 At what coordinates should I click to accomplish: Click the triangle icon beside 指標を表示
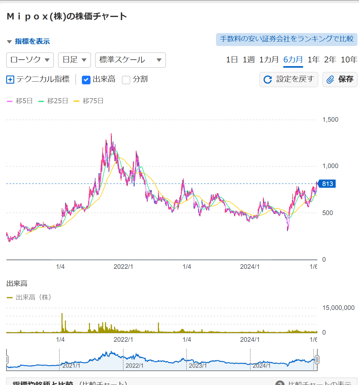pyautogui.click(x=9, y=42)
